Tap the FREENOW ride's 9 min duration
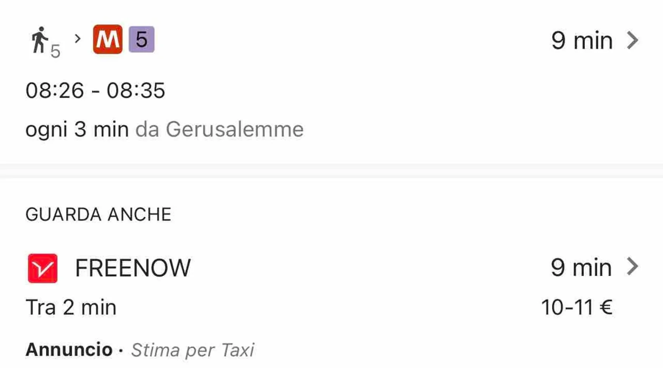 [581, 268]
